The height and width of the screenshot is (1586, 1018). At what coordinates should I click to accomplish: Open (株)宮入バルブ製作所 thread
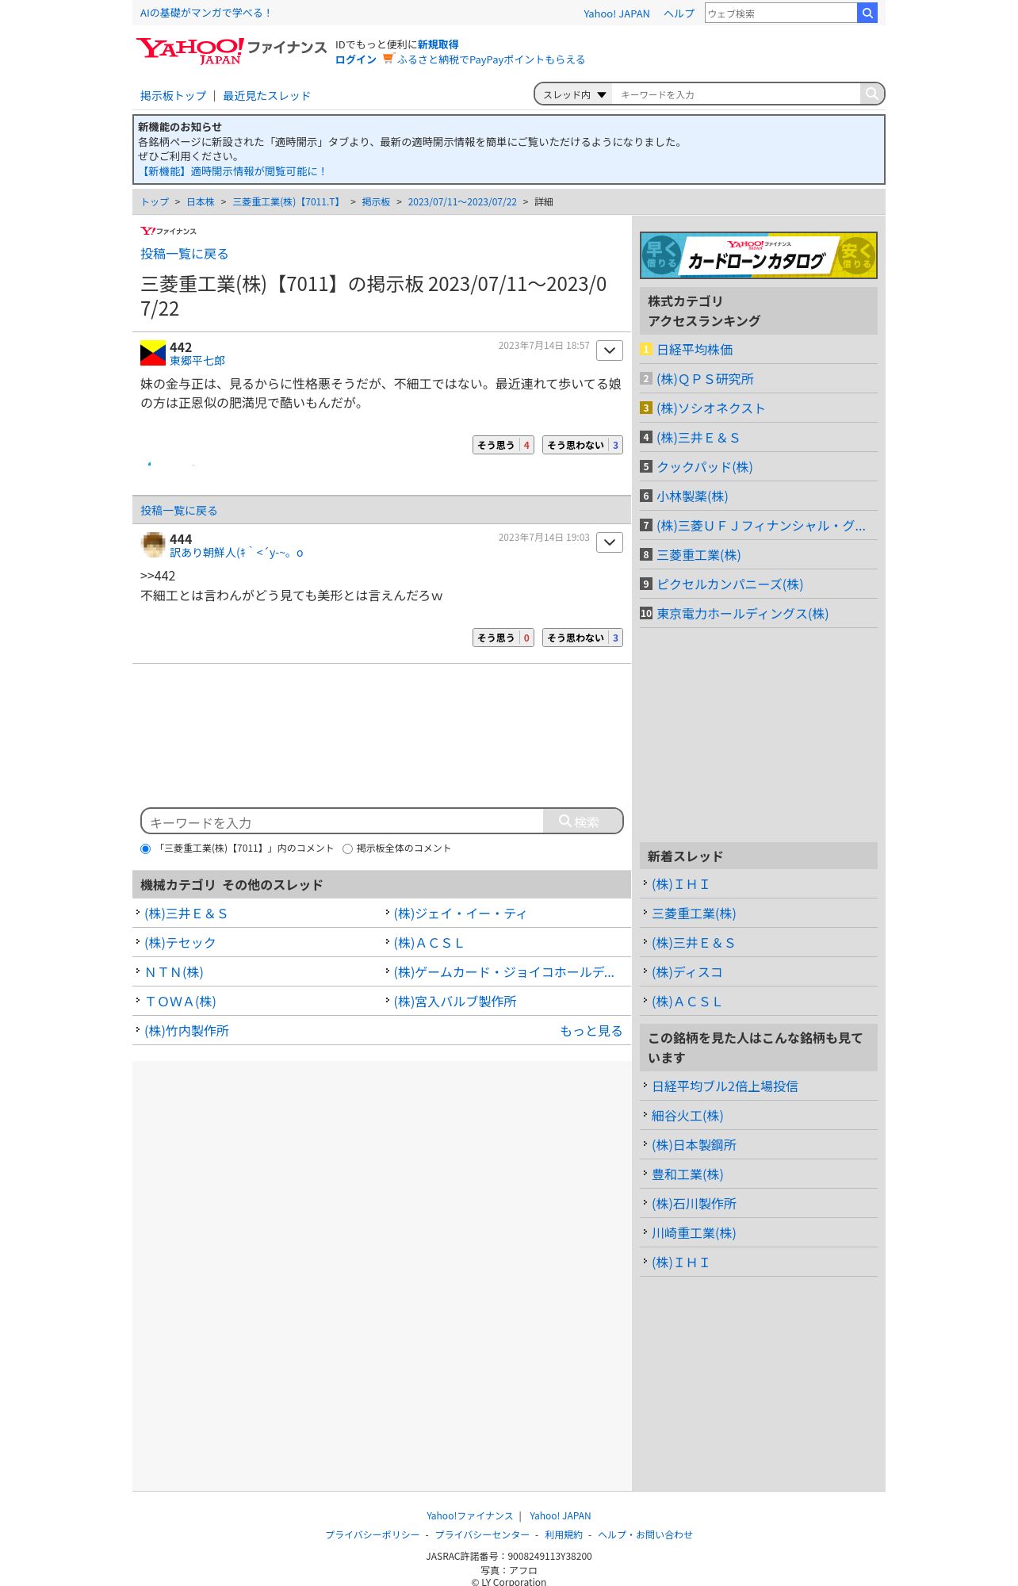tap(455, 1002)
